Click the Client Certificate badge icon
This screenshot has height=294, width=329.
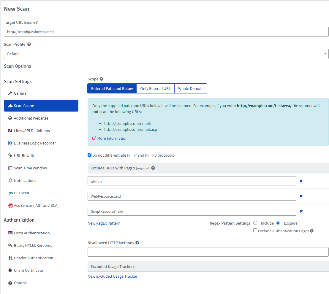(x=10, y=270)
